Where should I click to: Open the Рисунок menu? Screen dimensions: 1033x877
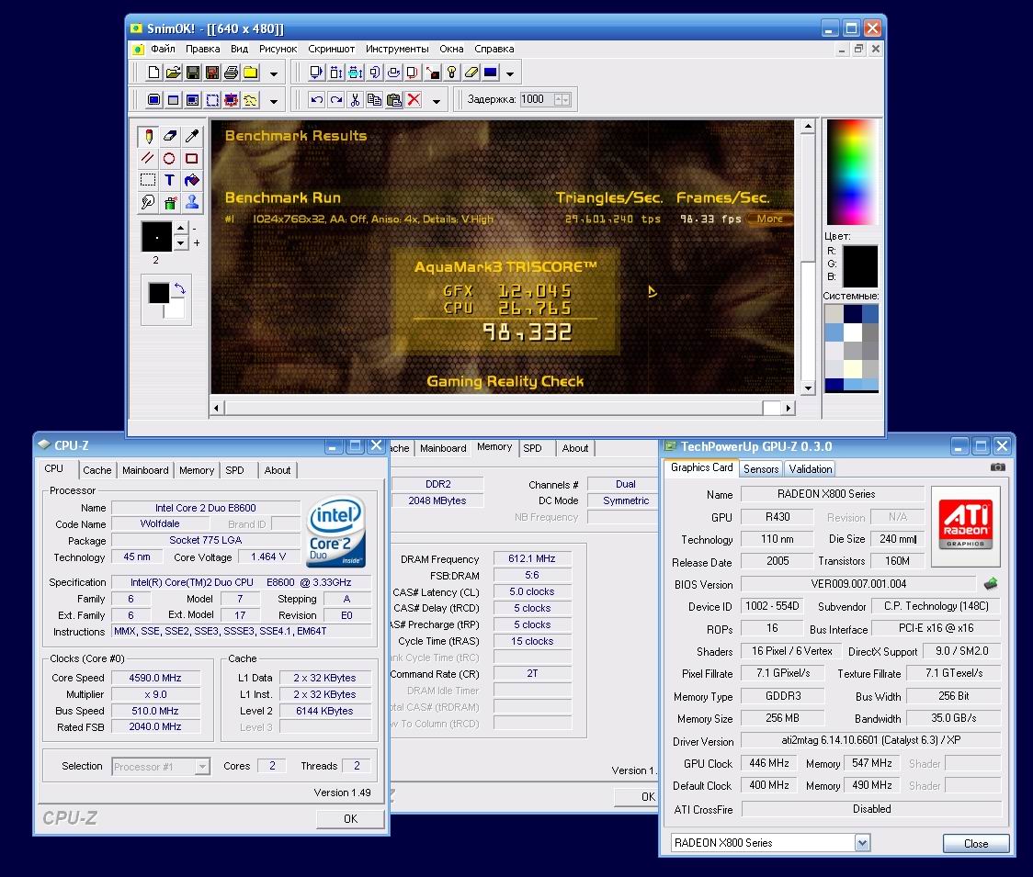click(x=278, y=49)
